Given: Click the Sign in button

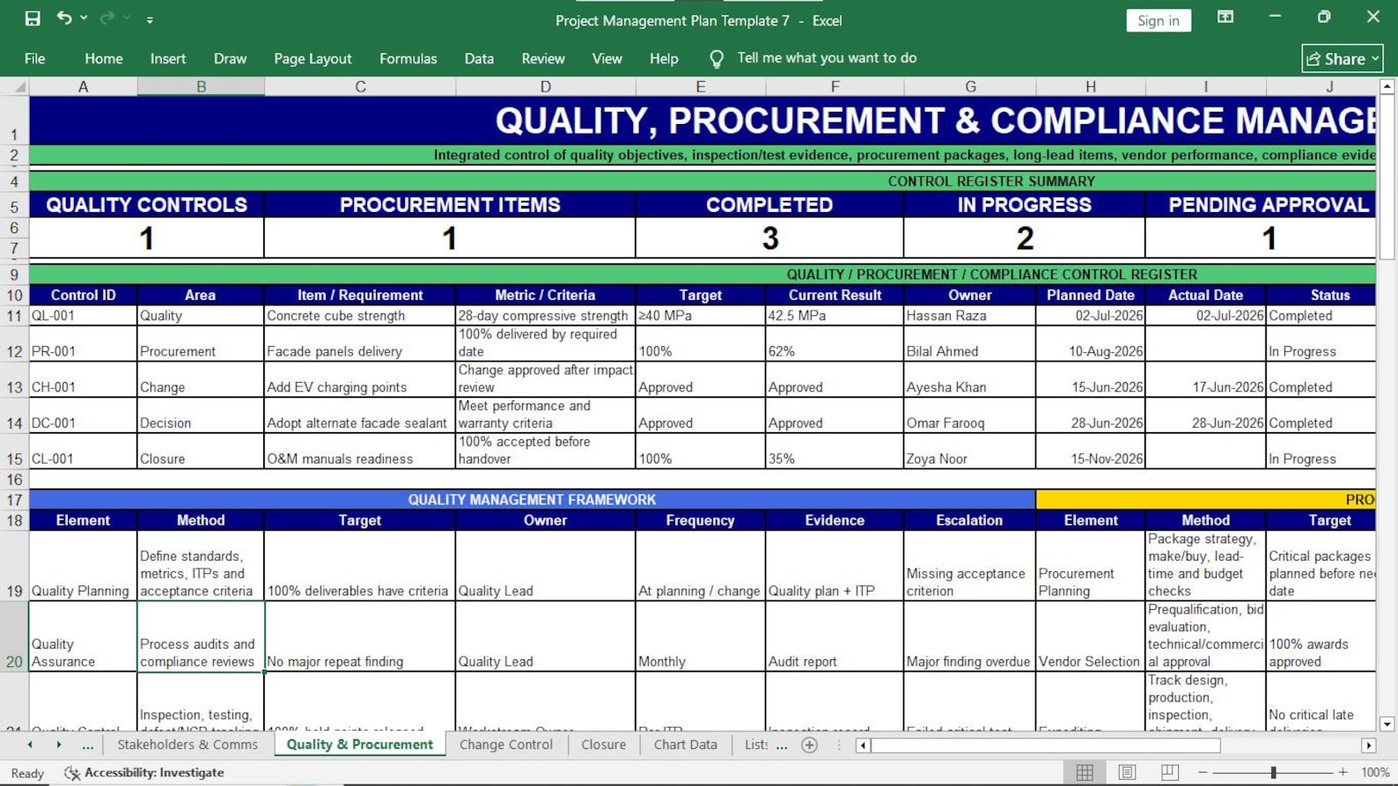Looking at the screenshot, I should tap(1159, 20).
